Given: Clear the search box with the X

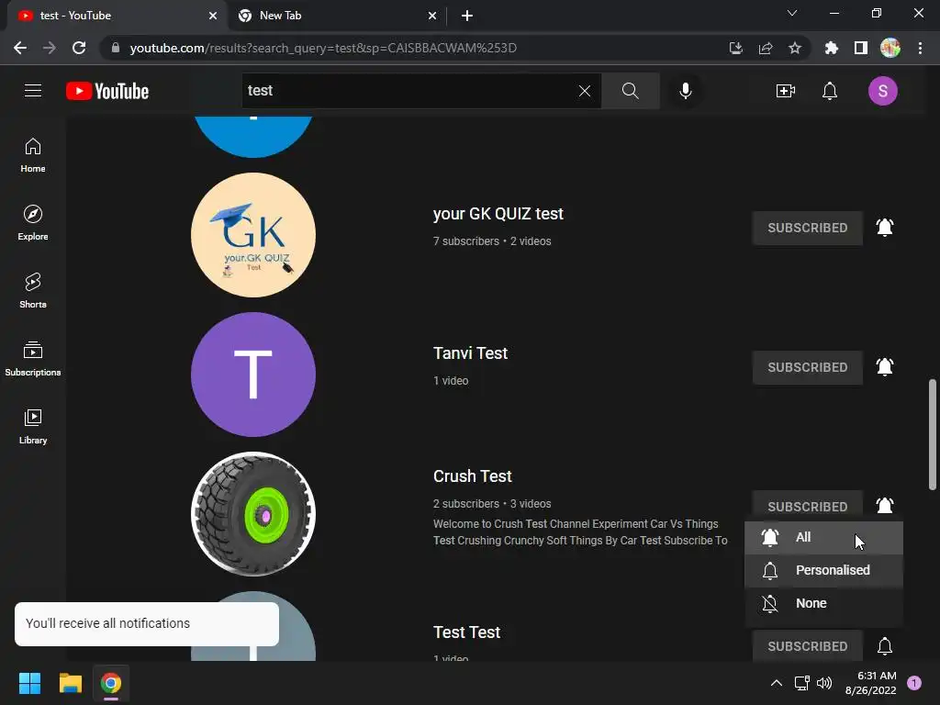Looking at the screenshot, I should click(x=585, y=91).
